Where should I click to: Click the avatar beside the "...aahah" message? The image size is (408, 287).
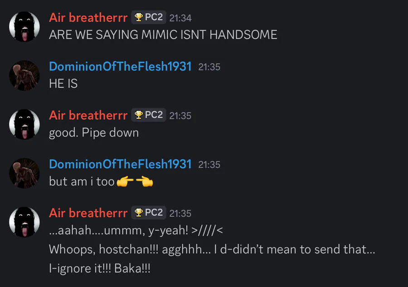pyautogui.click(x=24, y=222)
